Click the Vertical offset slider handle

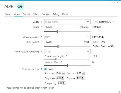(x=67, y=66)
